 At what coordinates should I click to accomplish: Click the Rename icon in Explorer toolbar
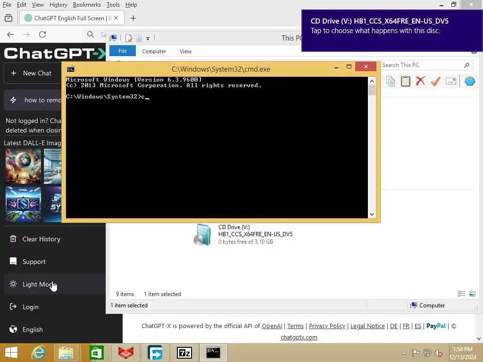click(450, 81)
